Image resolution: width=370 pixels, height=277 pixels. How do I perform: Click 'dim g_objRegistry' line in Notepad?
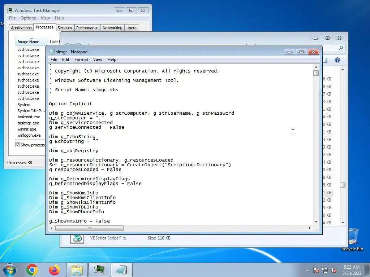tap(74, 151)
